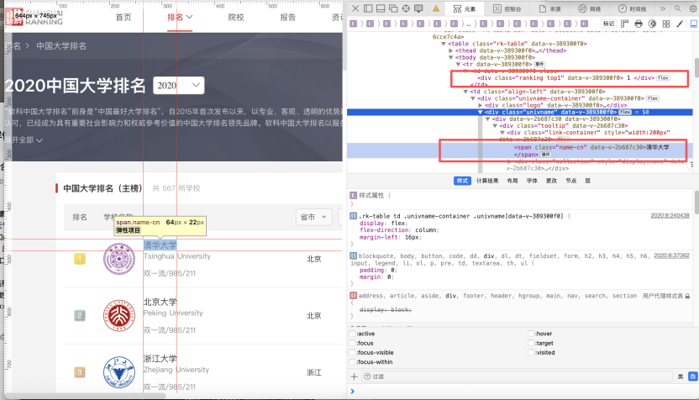
Task: Click the Tsinghua University logo thumbnail
Action: pyautogui.click(x=119, y=259)
